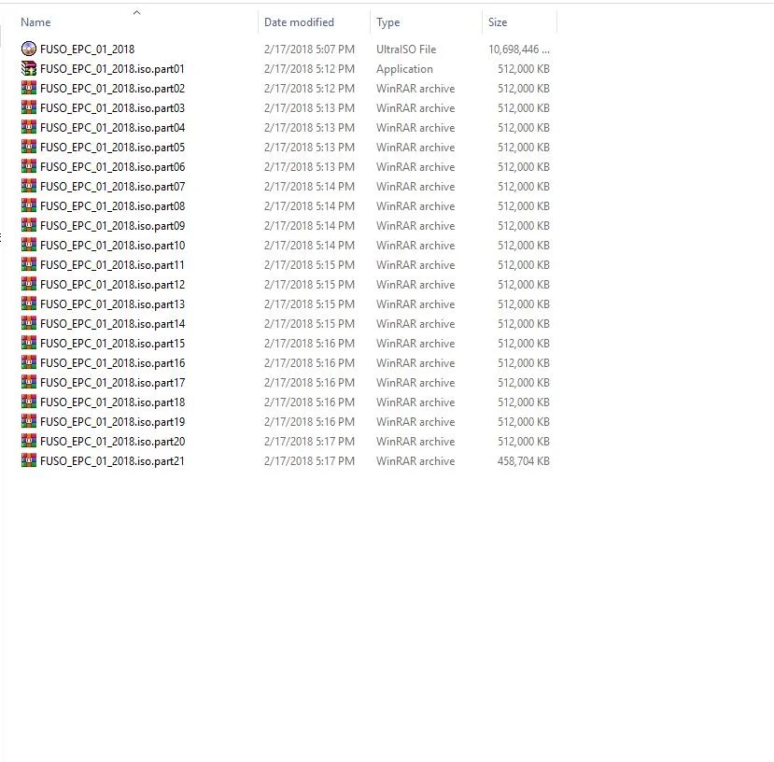Select file name FUSO_EPC_01_2018.iso.part07
The height and width of the screenshot is (762, 774).
113,187
